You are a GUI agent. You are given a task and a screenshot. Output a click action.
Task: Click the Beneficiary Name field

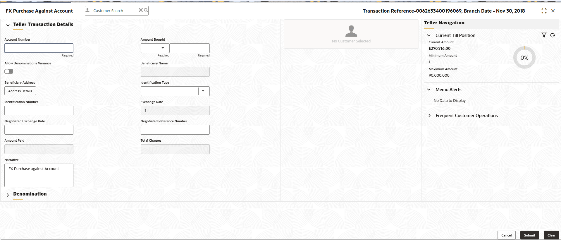[175, 72]
